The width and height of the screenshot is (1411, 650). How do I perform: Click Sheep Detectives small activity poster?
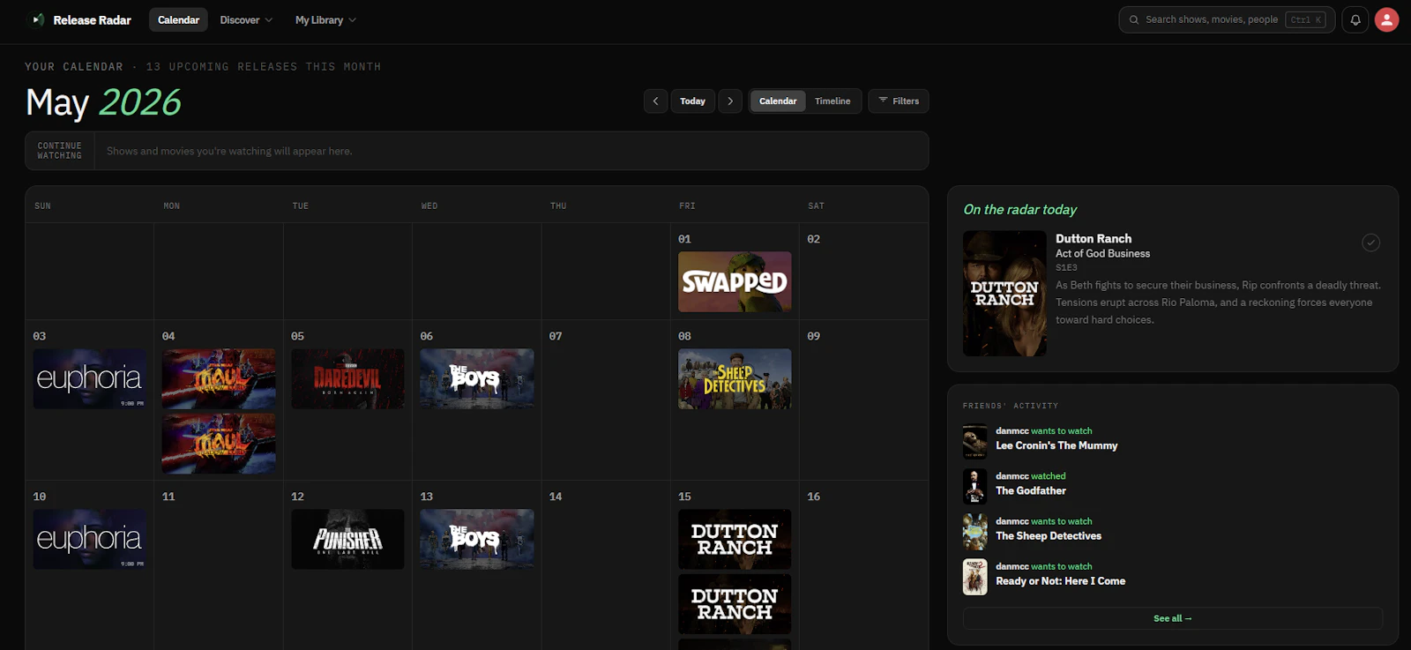(x=974, y=532)
